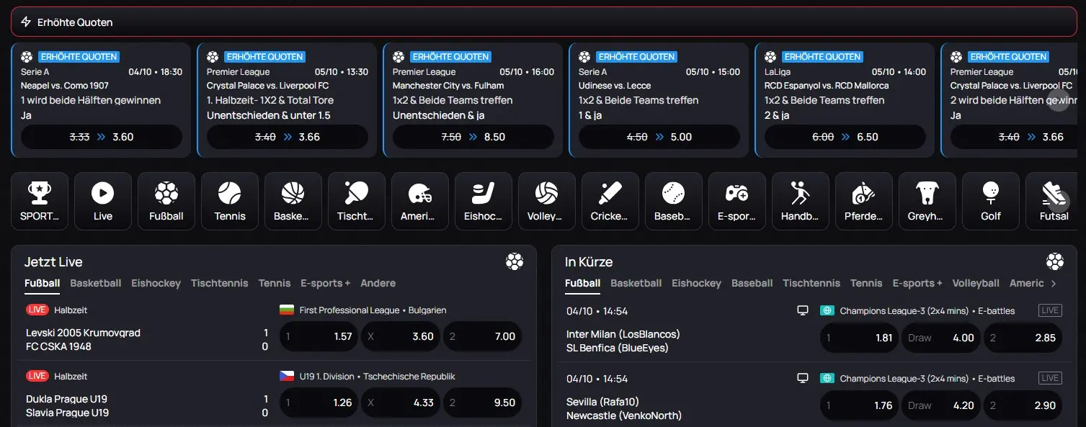Open Basketball tab in In Kürze
The width and height of the screenshot is (1086, 427).
636,283
